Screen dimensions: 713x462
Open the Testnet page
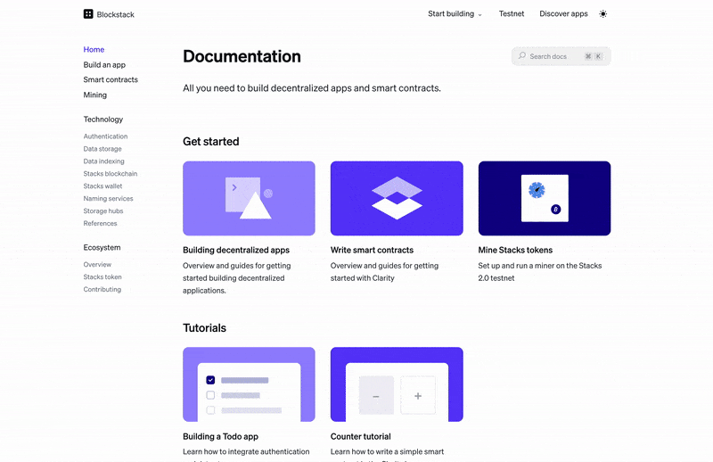[x=512, y=14]
